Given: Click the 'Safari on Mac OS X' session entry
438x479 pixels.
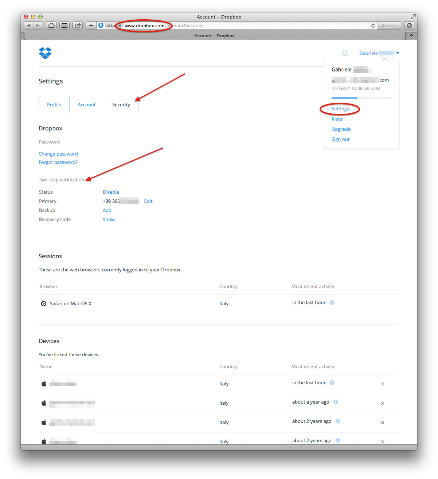Looking at the screenshot, I should [71, 303].
